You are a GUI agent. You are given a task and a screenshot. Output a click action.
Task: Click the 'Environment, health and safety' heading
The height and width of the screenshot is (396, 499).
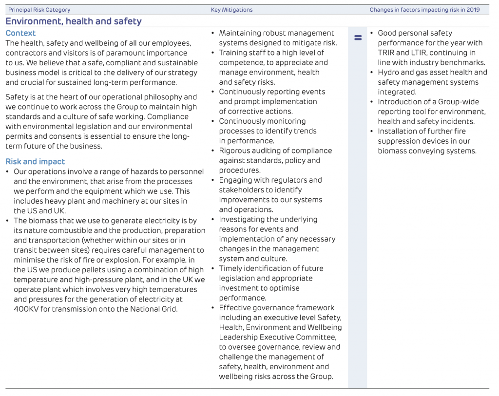click(x=74, y=21)
